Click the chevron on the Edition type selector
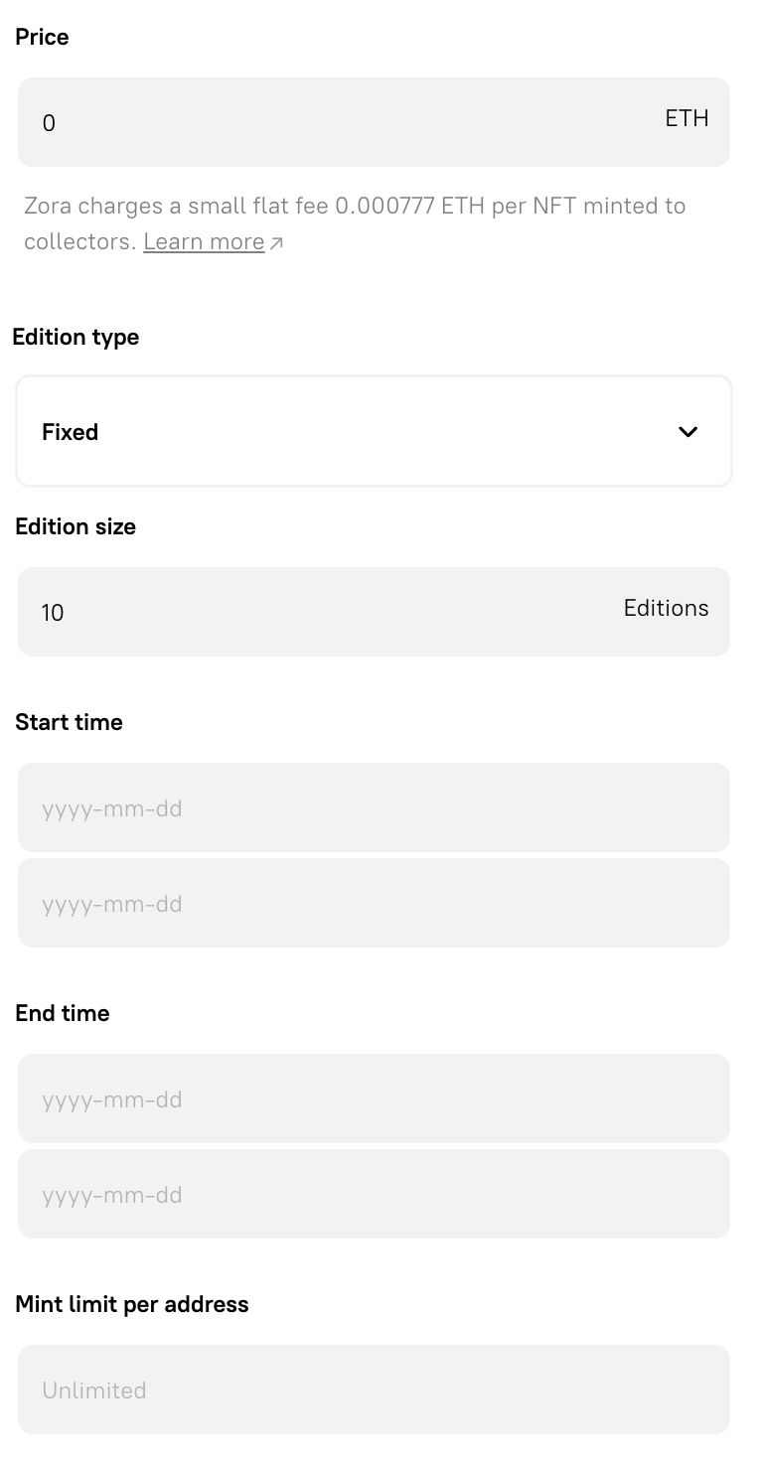 [687, 432]
